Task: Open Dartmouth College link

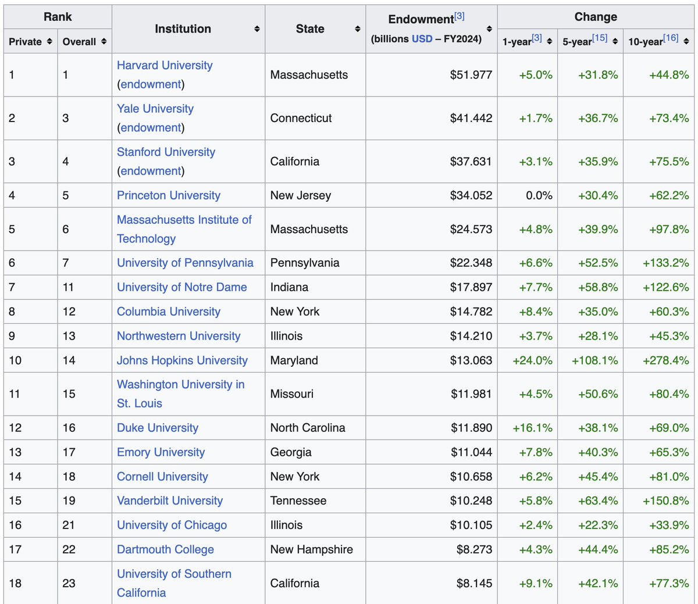Action: [x=165, y=549]
